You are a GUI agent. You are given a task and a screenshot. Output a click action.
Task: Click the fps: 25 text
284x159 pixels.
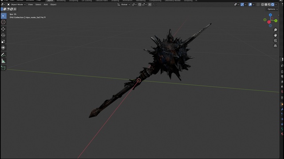click(x=13, y=14)
